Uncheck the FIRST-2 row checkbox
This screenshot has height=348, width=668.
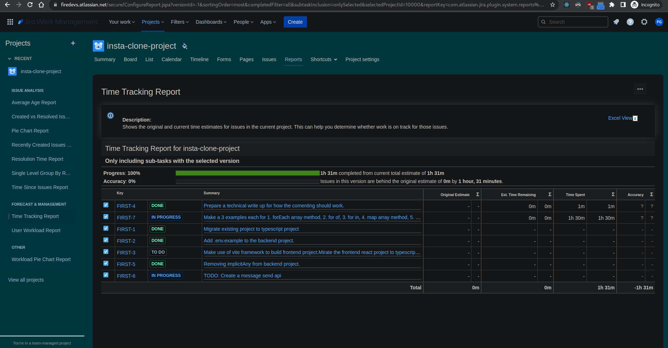(x=106, y=240)
